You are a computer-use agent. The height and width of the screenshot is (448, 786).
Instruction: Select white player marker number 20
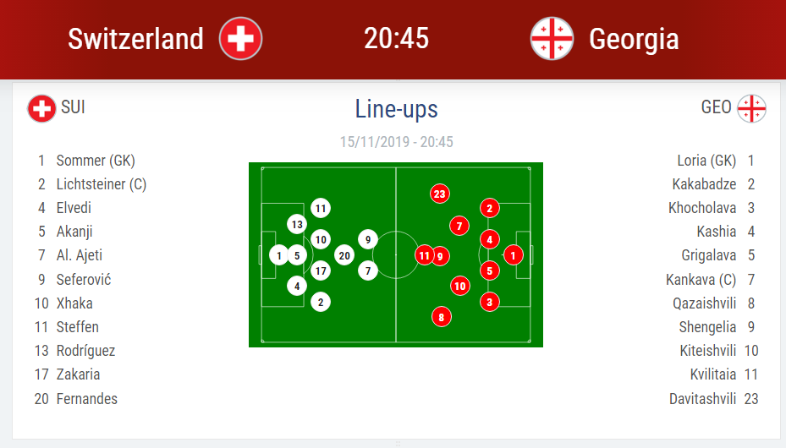344,256
